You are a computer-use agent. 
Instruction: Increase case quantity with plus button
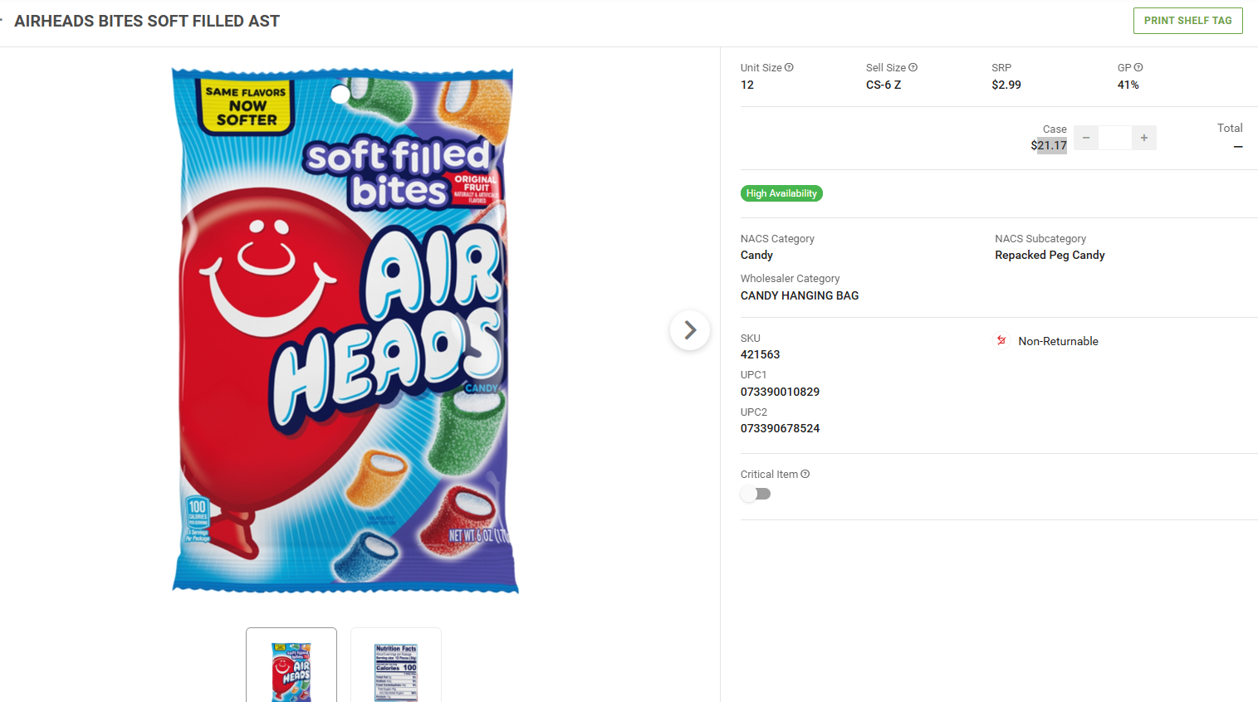(x=1143, y=138)
